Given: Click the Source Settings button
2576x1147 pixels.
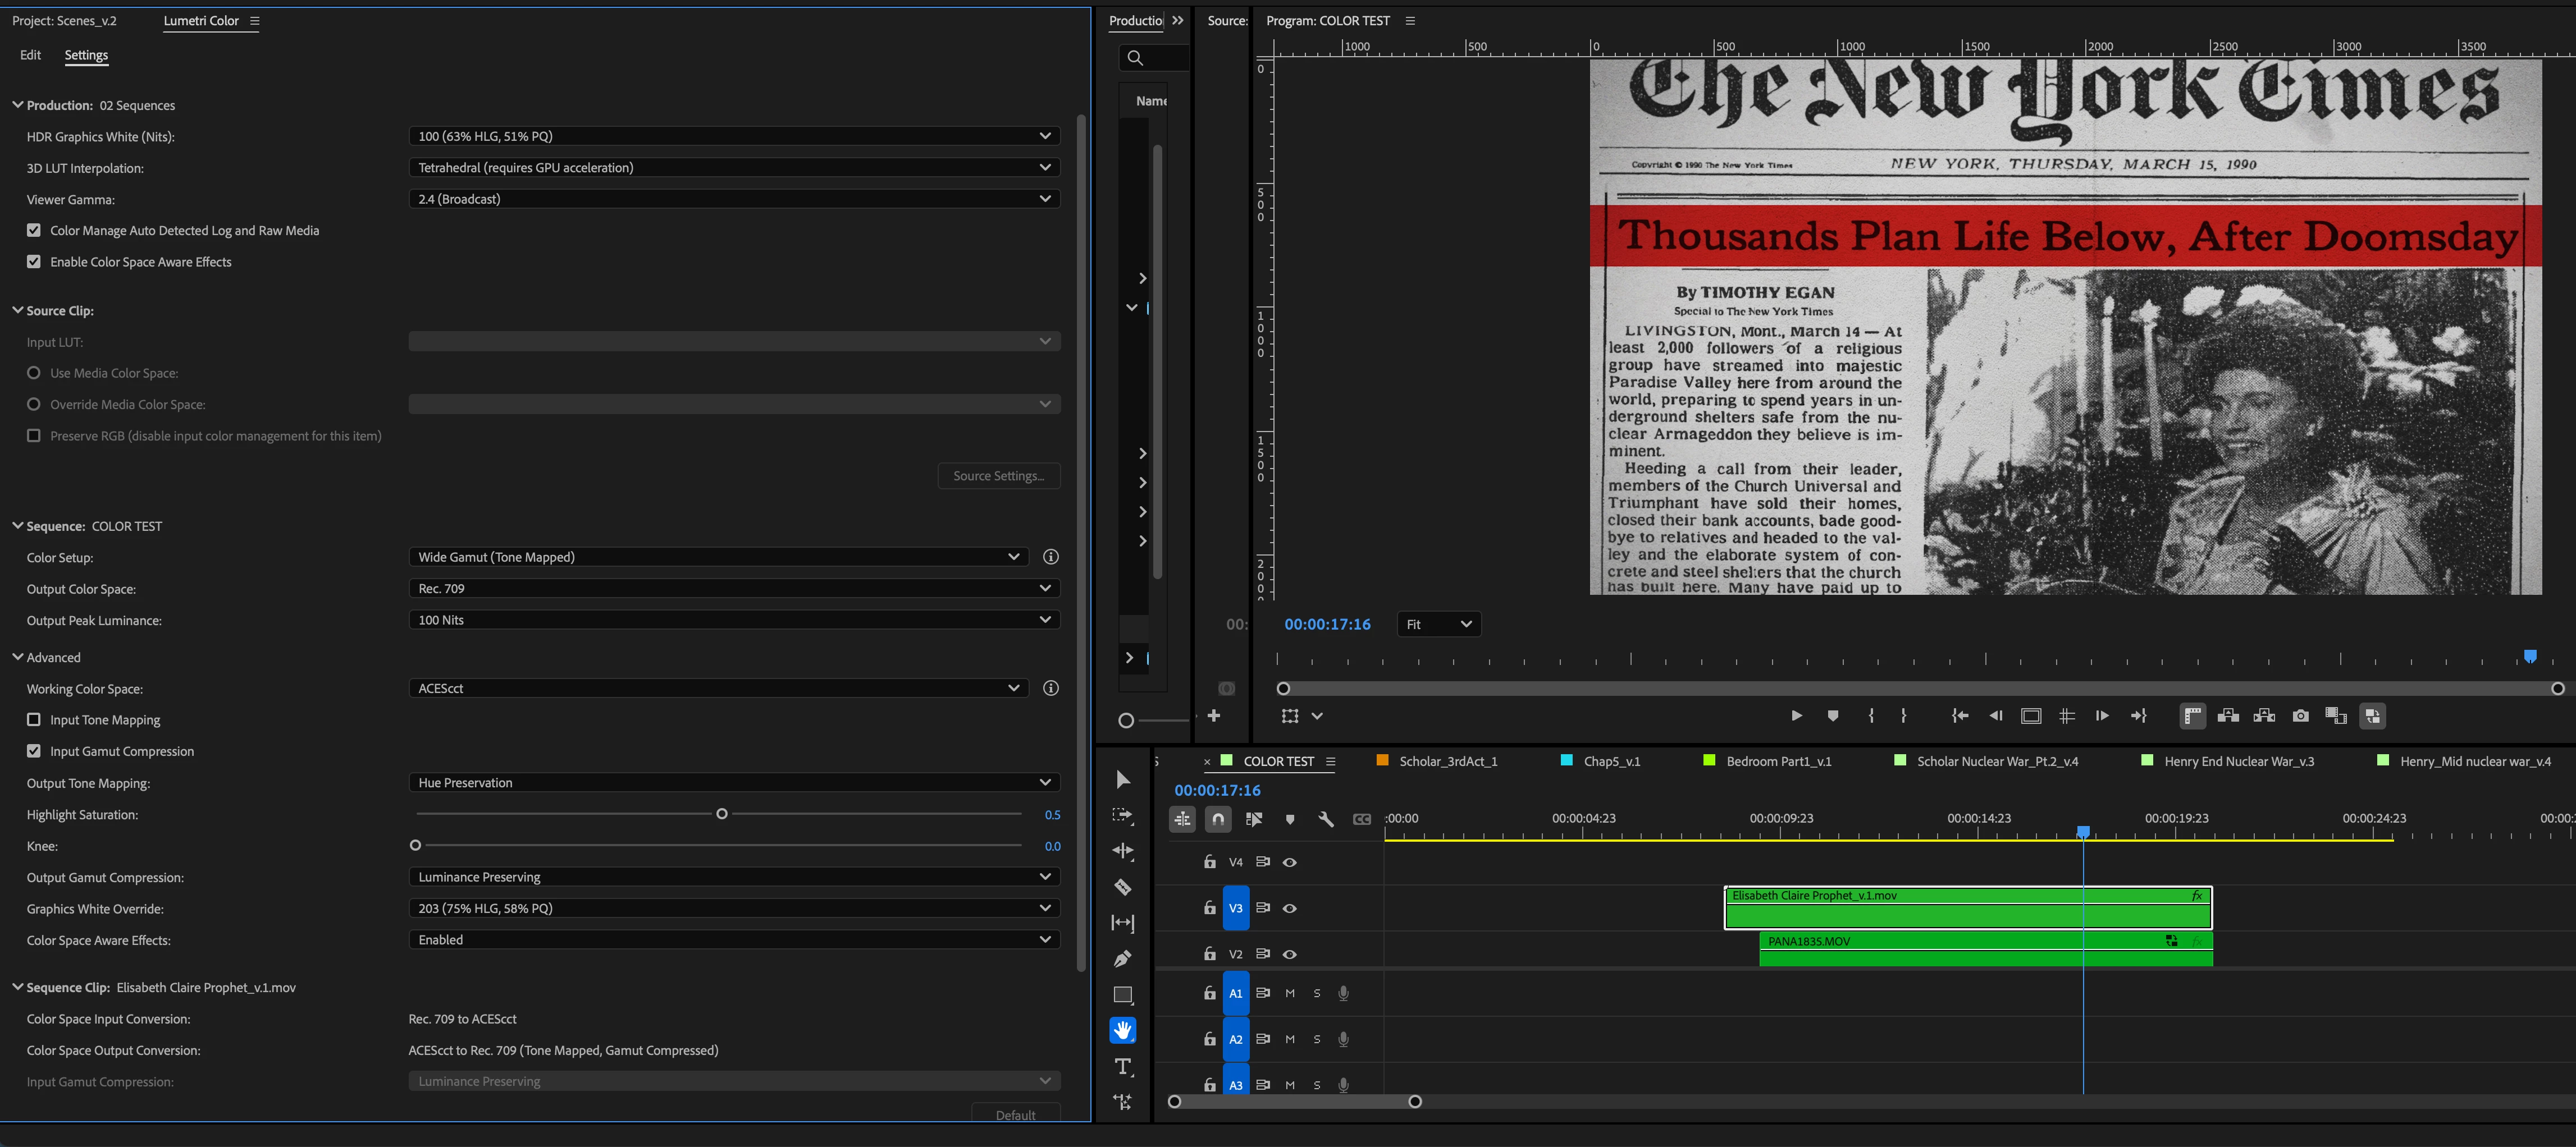Looking at the screenshot, I should point(998,476).
